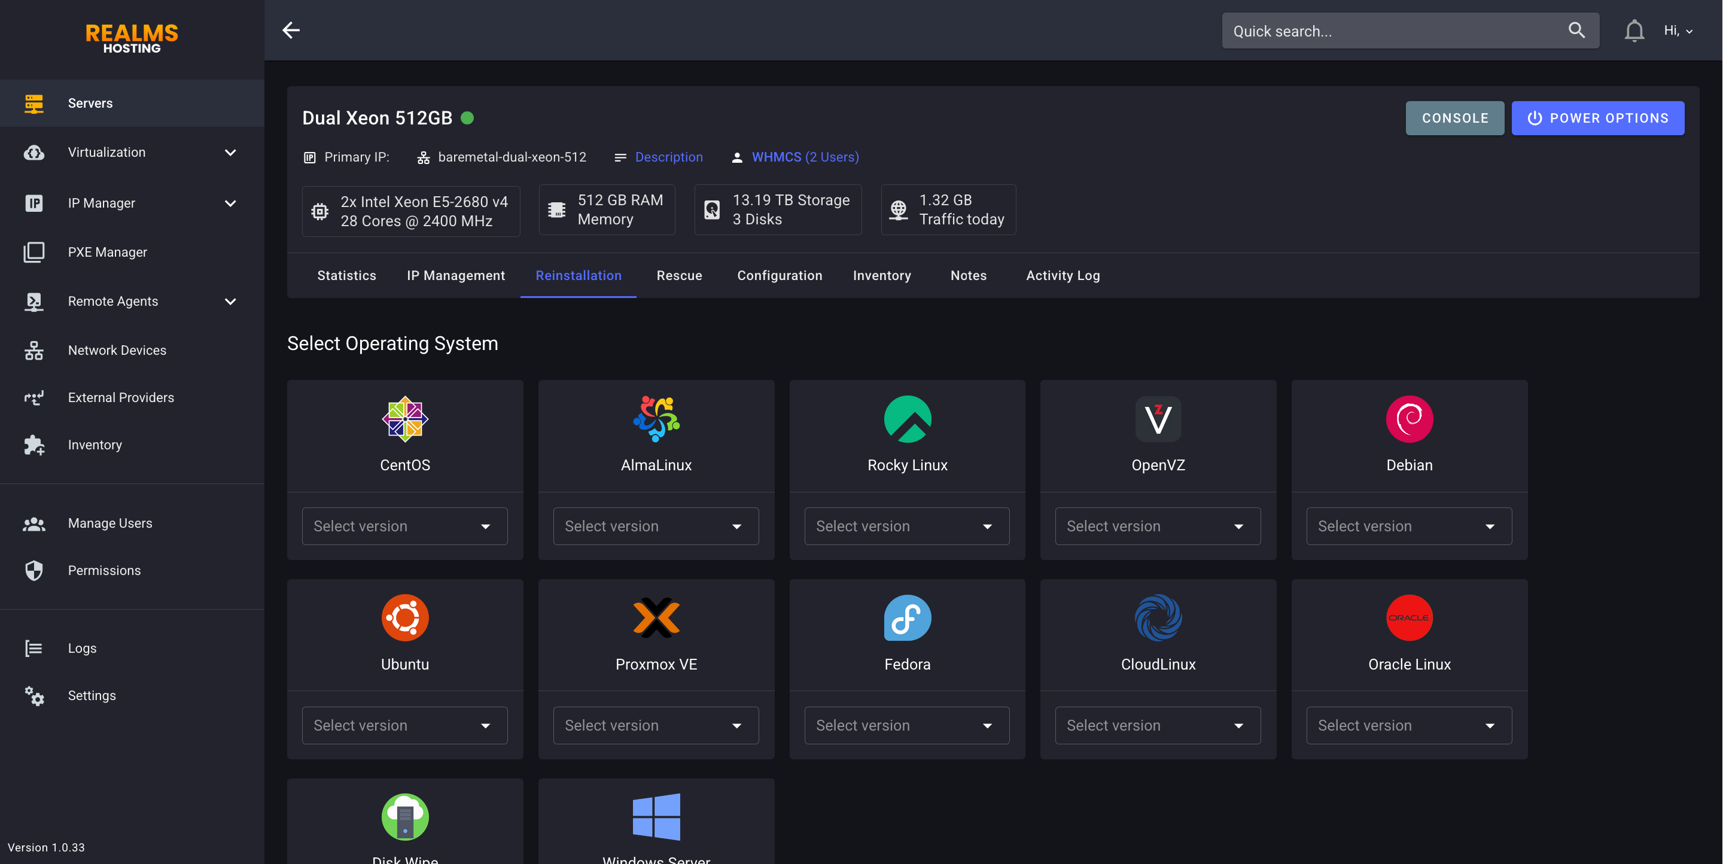Switch to the Rescue tab
This screenshot has height=864, width=1723.
679,275
